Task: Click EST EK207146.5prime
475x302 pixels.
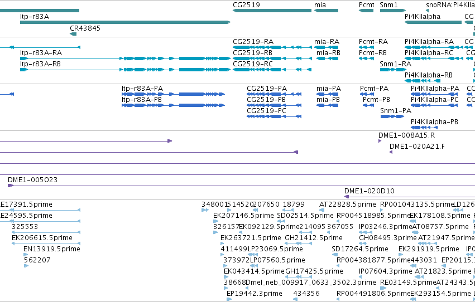Action: pyautogui.click(x=215, y=221)
